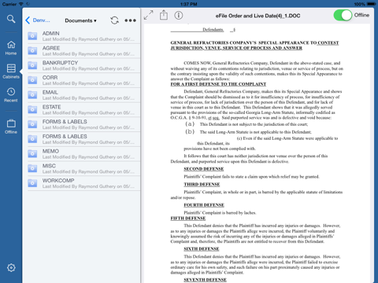The height and width of the screenshot is (283, 378).
Task: Open the MISC folder
Action: pos(83,168)
